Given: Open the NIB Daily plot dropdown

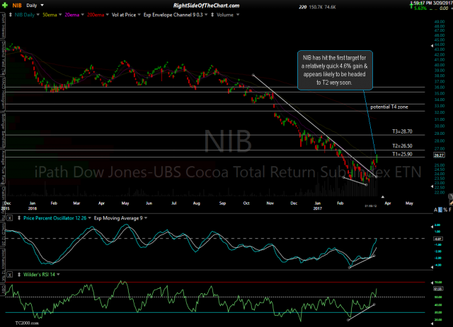Looking at the screenshot, I should point(38,15).
